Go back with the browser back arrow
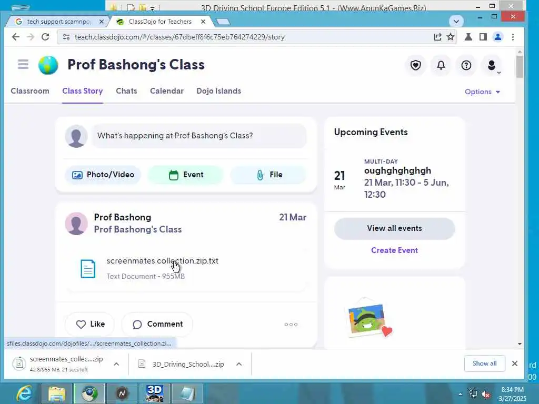Viewport: 539px width, 404px height. (15, 37)
